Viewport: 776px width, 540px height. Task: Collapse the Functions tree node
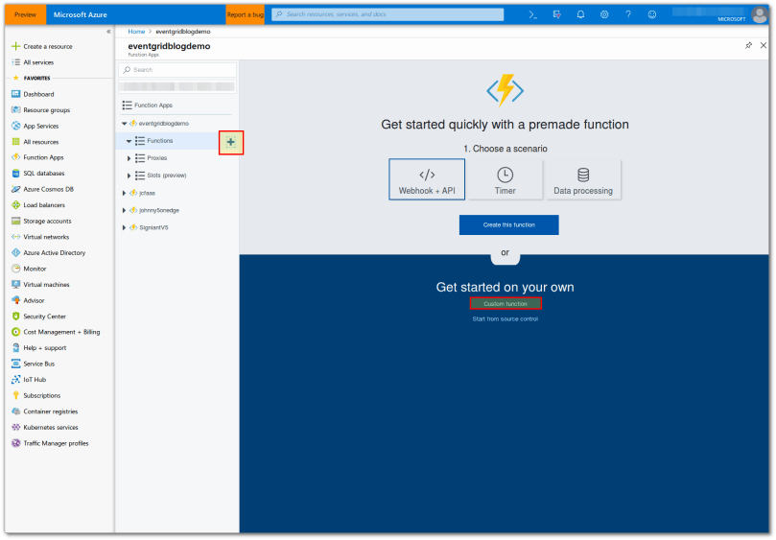[x=129, y=141]
